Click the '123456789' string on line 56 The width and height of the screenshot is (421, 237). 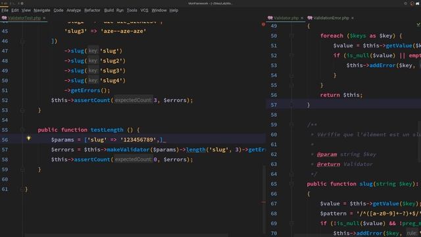[x=138, y=140]
